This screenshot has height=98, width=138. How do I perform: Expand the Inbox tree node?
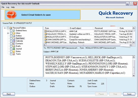point(8,33)
